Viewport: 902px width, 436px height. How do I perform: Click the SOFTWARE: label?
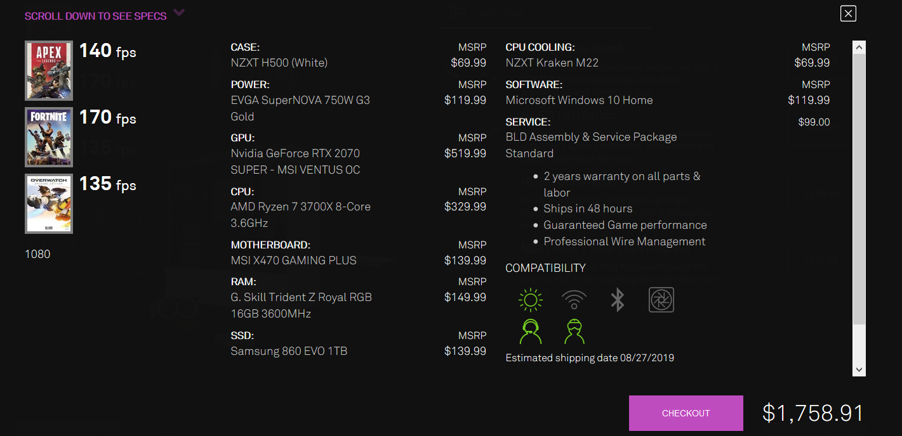[534, 85]
